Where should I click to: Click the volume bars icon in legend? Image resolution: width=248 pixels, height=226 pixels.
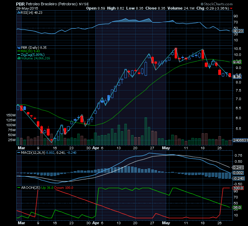(x=19, y=58)
